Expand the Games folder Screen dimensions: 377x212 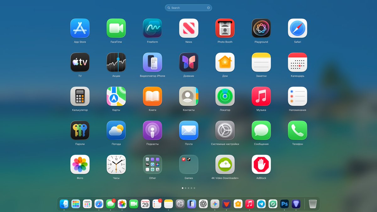[189, 164]
